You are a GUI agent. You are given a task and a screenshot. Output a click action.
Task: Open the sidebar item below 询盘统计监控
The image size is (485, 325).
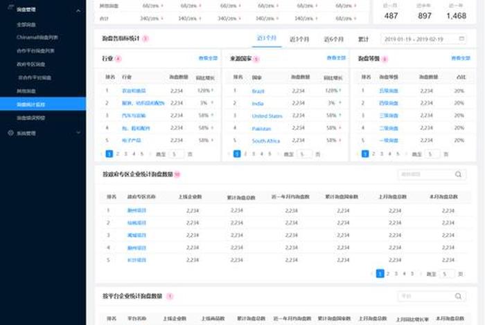point(31,118)
